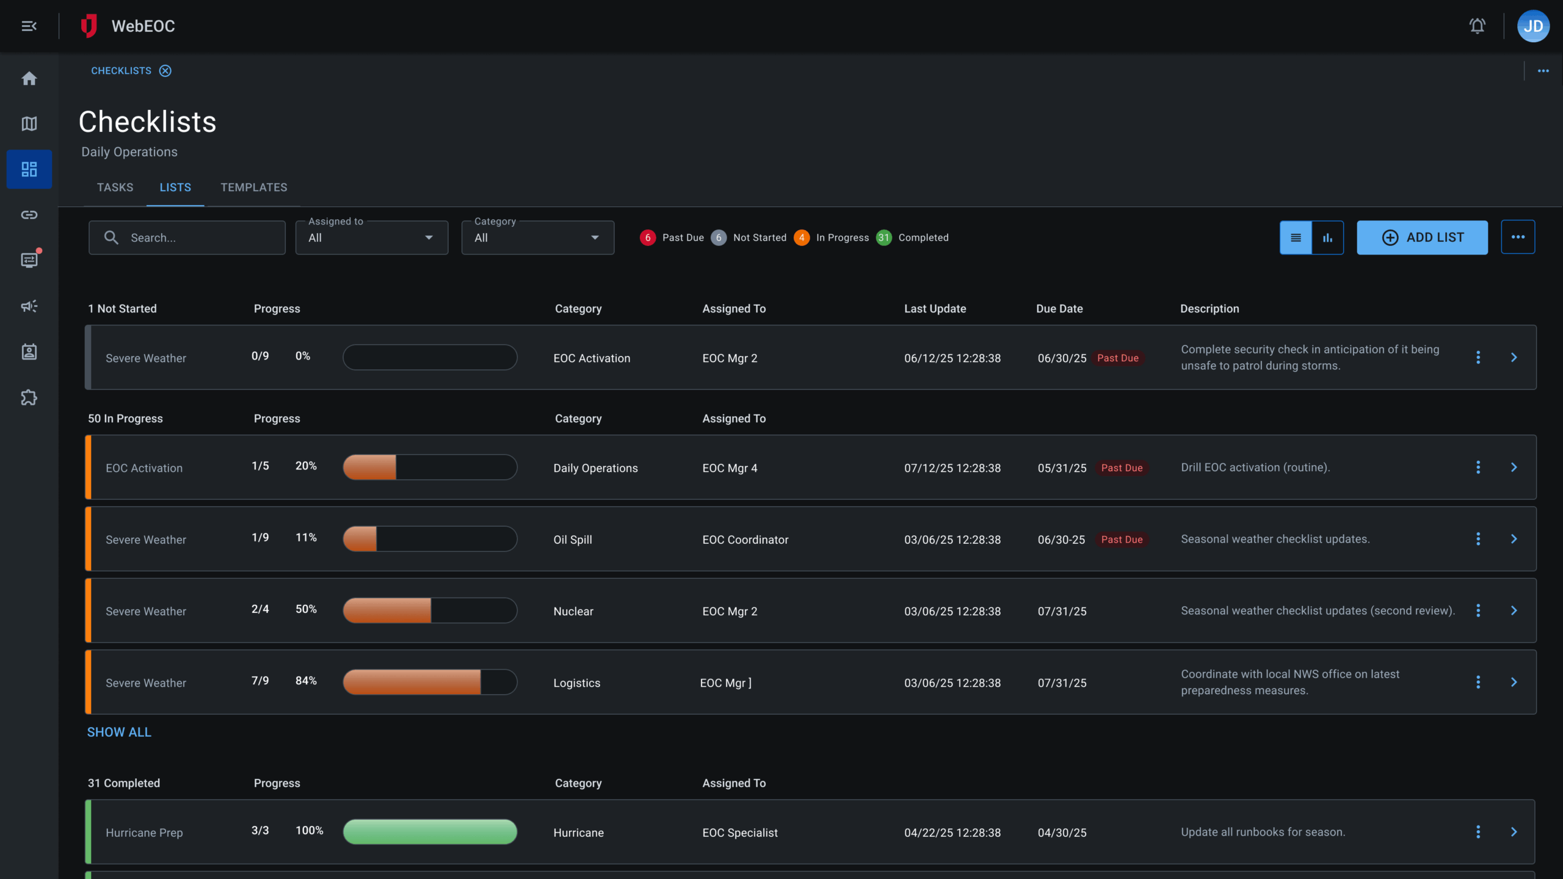Select the Map icon in sidebar
The image size is (1563, 879).
29,123
